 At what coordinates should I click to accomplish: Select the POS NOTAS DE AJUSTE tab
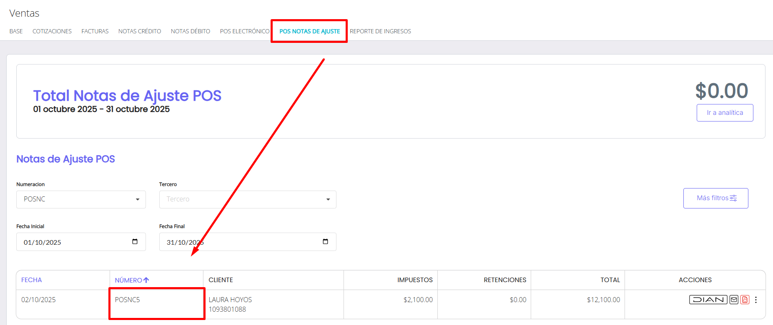[x=310, y=31]
